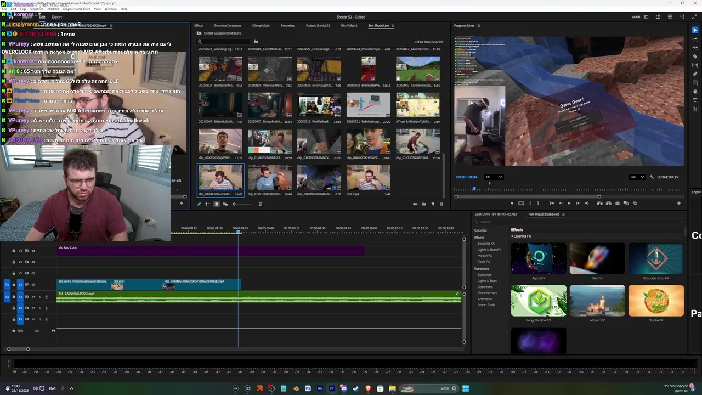Play the sequence in Program Monitor
This screenshot has width=702, height=395.
tap(569, 203)
